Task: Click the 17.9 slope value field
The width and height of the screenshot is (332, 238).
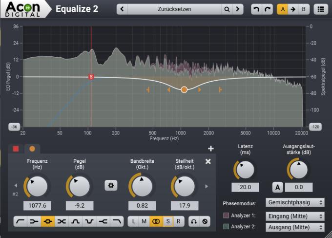Action: click(x=185, y=206)
